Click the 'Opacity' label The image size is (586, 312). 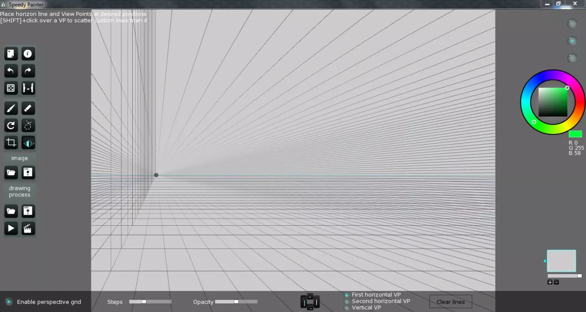coord(203,302)
